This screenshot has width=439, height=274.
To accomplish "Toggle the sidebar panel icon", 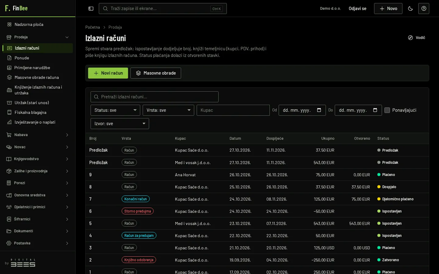I will point(91,9).
